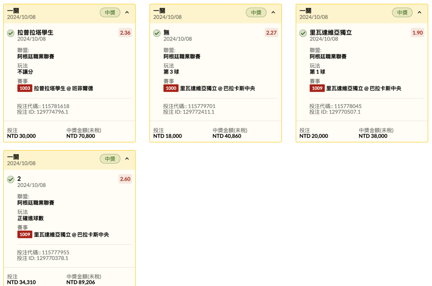
Task: Click match number tag 1003
Action: click(25, 88)
